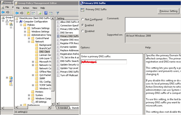Switch to the Extended tab

tap(63, 108)
